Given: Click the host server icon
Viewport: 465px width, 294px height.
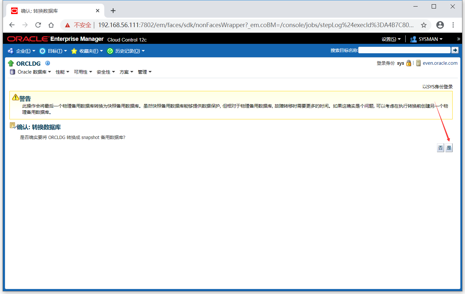Looking at the screenshot, I should [418, 63].
